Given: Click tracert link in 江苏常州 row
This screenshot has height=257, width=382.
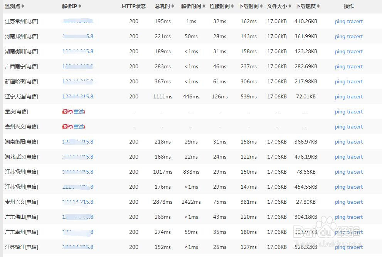Looking at the screenshot, I should (355, 22).
